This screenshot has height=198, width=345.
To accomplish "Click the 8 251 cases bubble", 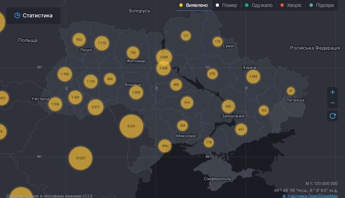I will [x=131, y=126].
